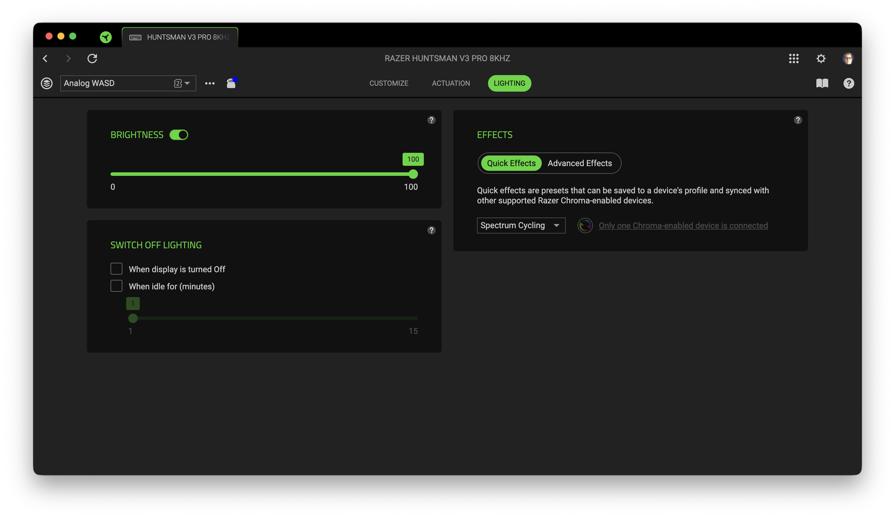Click the idle minutes slider handle
The height and width of the screenshot is (519, 895).
click(x=133, y=318)
